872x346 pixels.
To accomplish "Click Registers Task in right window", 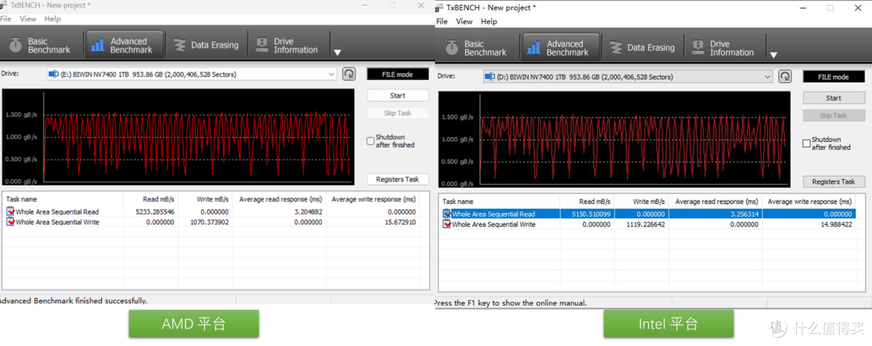I will click(x=833, y=181).
